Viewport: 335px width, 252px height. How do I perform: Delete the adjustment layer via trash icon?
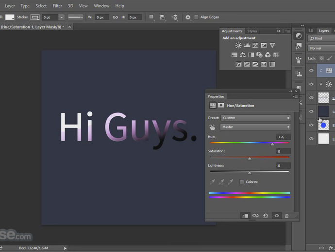286,216
